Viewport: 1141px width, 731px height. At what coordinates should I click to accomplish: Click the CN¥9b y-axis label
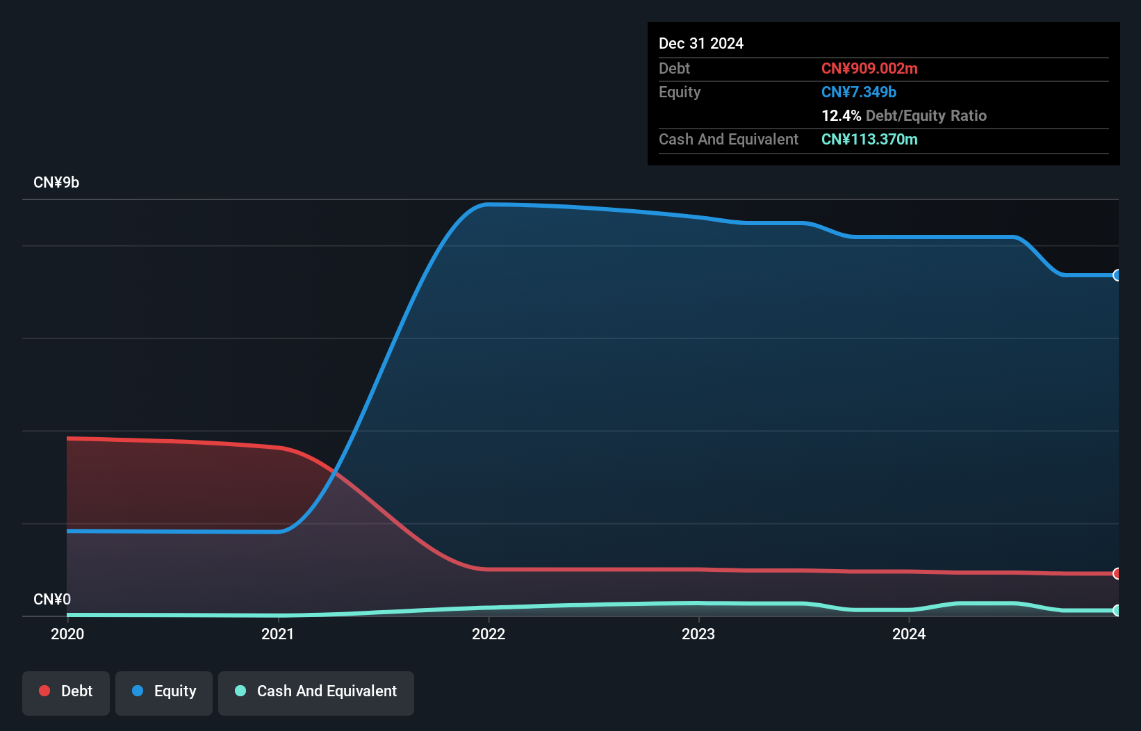pos(56,183)
